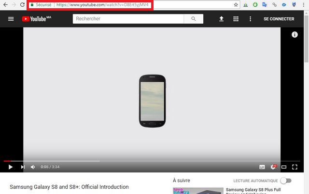Open the video player settings gear
309x194 pixels.
pos(273,167)
